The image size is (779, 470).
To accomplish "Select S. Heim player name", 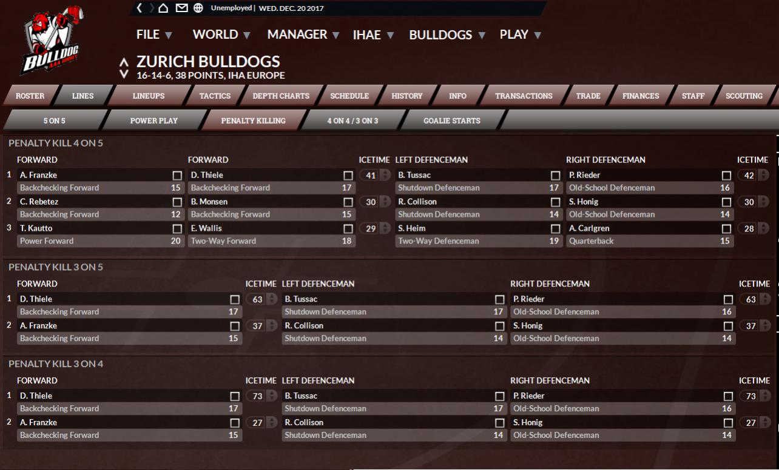I will click(412, 228).
